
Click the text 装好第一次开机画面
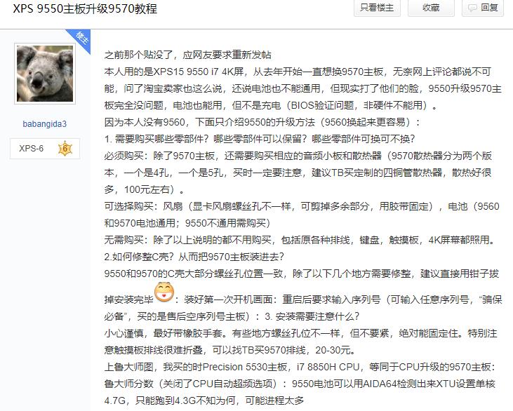pos(228,299)
